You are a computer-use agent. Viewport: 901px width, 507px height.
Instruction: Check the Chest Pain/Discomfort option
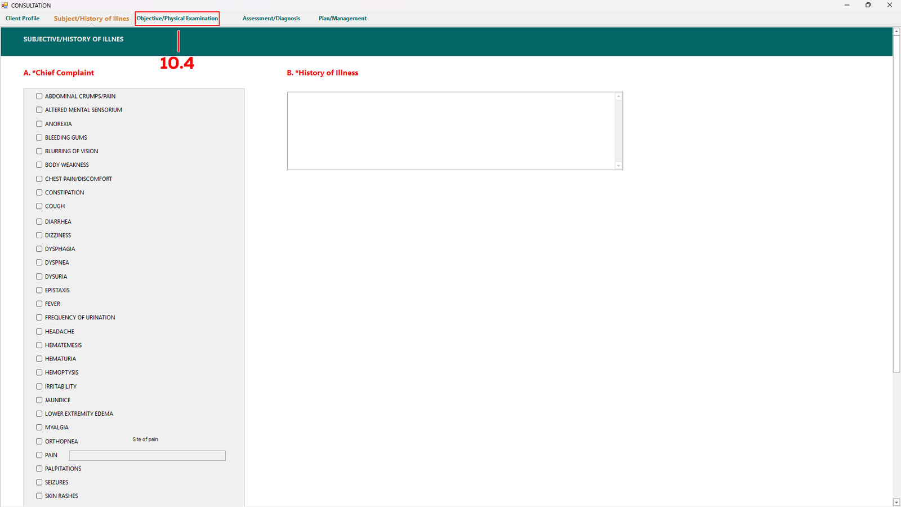[39, 179]
